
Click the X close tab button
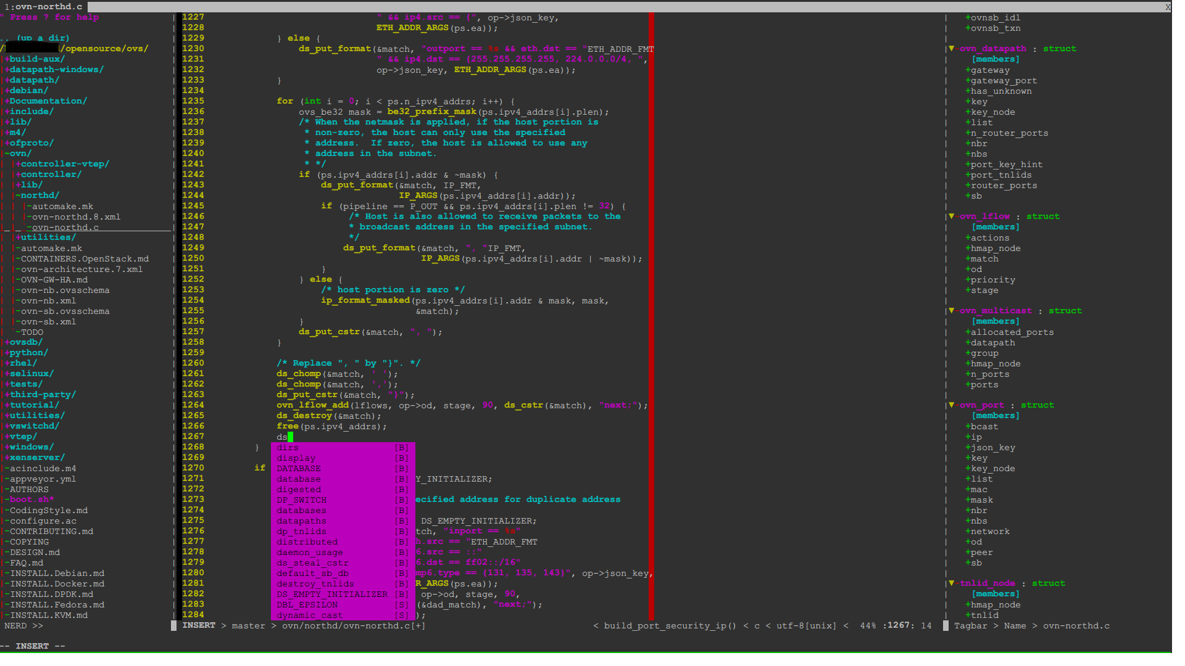pyautogui.click(x=1167, y=7)
